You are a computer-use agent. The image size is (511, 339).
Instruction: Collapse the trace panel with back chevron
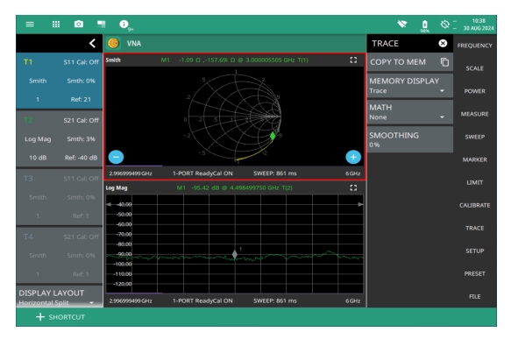pos(93,43)
